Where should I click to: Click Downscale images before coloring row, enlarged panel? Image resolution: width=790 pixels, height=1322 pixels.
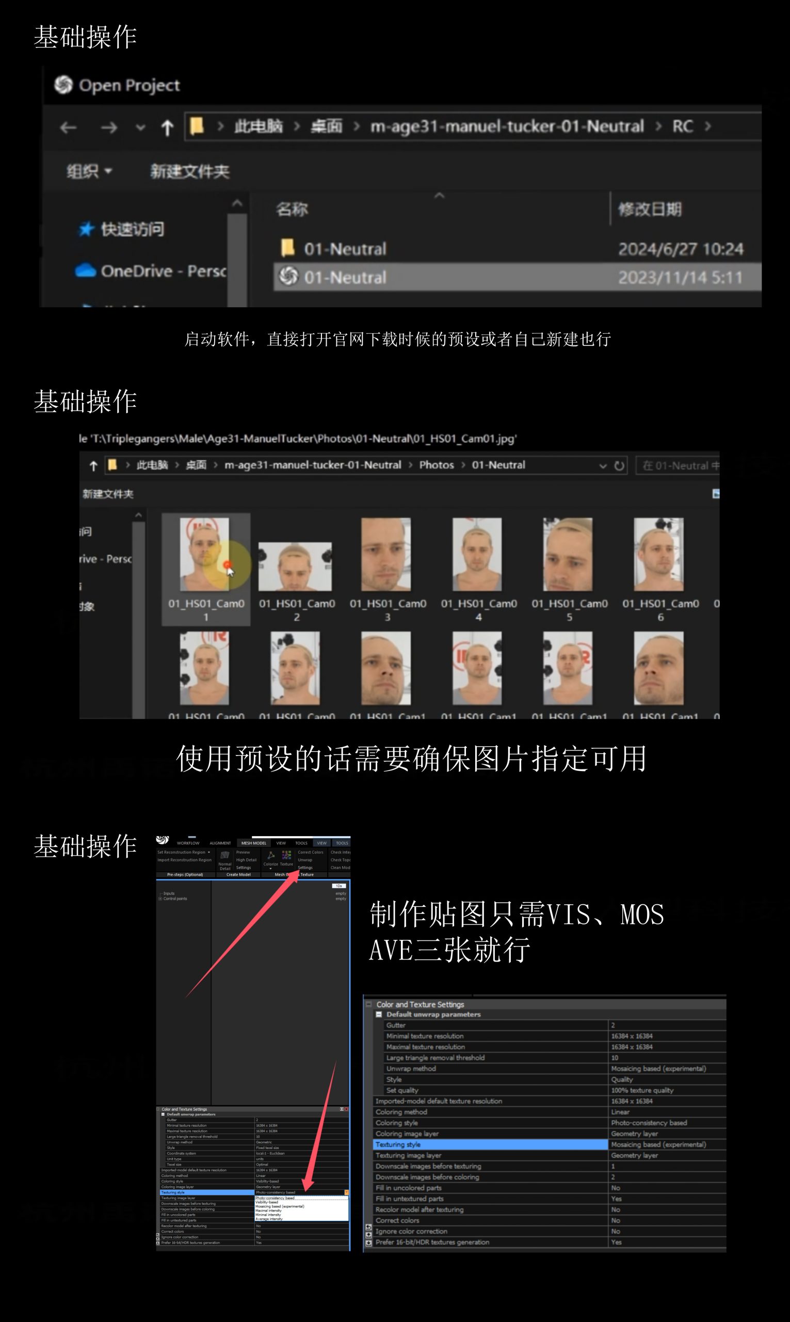[550, 1176]
